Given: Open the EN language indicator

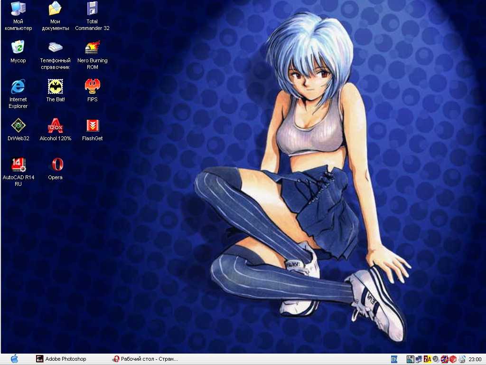Looking at the screenshot, I should tap(394, 359).
